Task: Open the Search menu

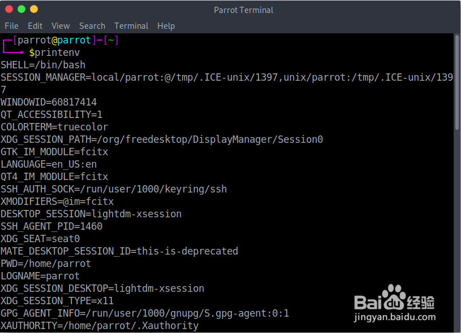Action: pyautogui.click(x=92, y=26)
